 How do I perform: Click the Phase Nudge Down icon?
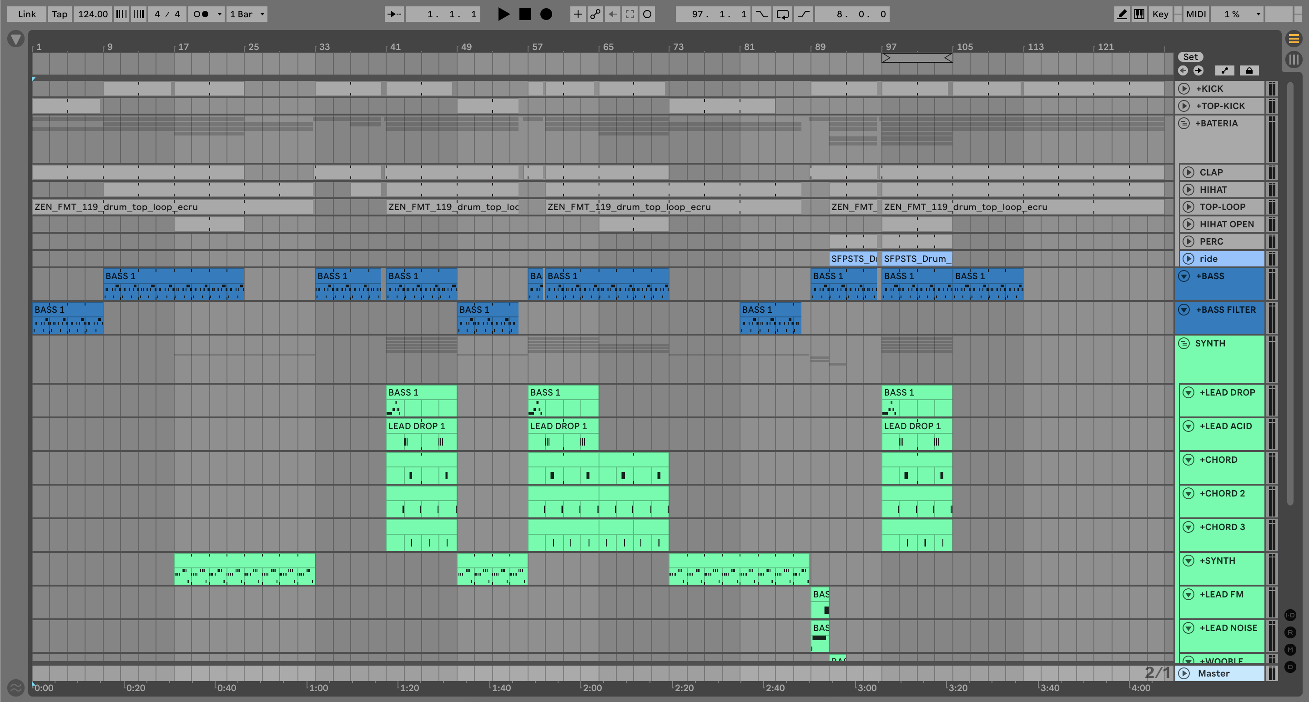(x=121, y=14)
